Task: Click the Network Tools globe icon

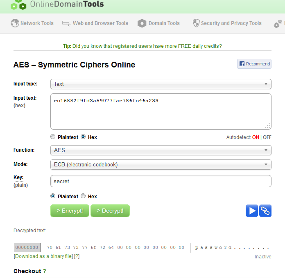Action: 15,23
